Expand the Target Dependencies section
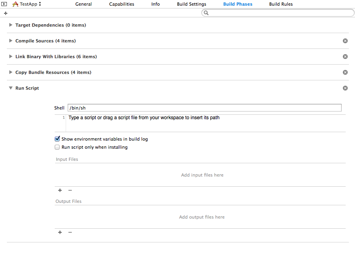Screen dimensions: 355x257 coord(11,25)
